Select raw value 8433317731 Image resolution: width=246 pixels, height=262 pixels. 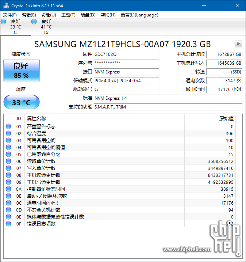pyautogui.click(x=220, y=175)
